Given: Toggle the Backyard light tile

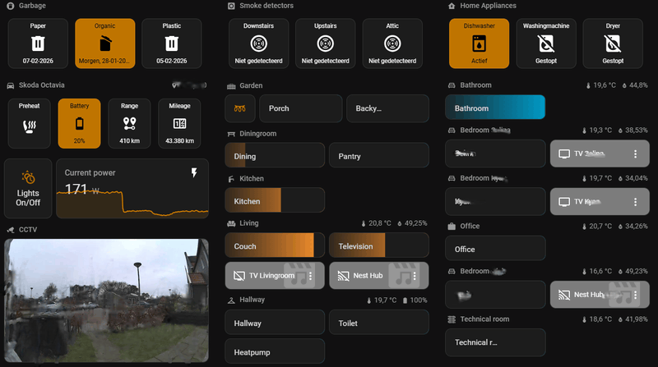Looking at the screenshot, I should (x=387, y=108).
